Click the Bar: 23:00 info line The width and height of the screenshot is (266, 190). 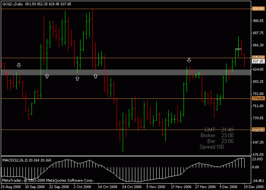tap(220, 141)
